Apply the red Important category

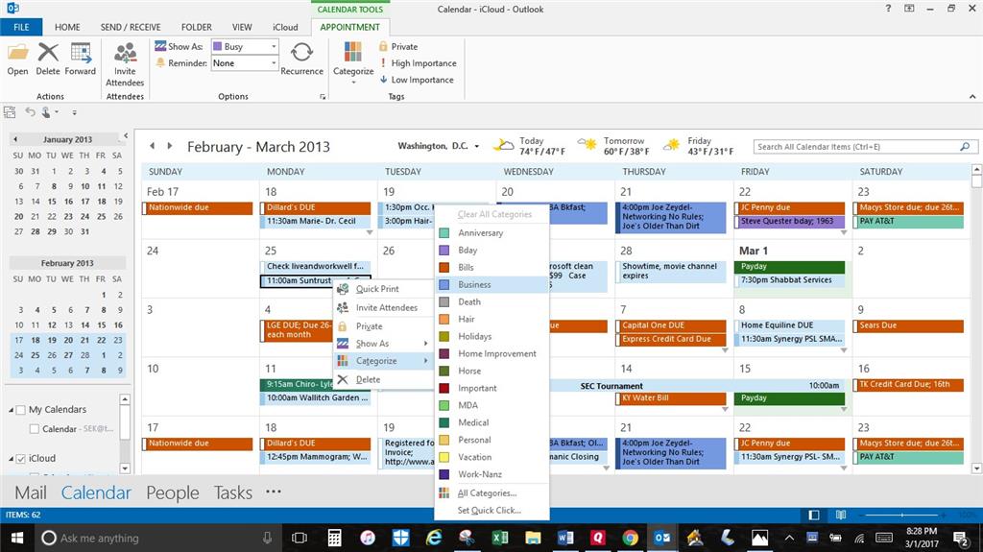click(491, 388)
